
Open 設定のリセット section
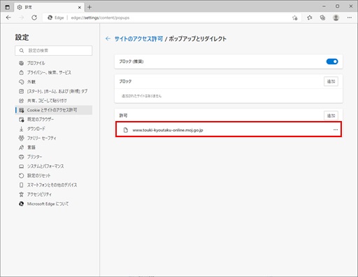pos(54,176)
